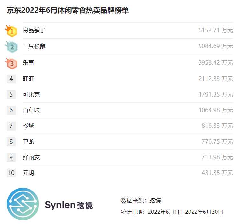Click the rank 6 number badge
240x224 pixels.
(x=11, y=110)
